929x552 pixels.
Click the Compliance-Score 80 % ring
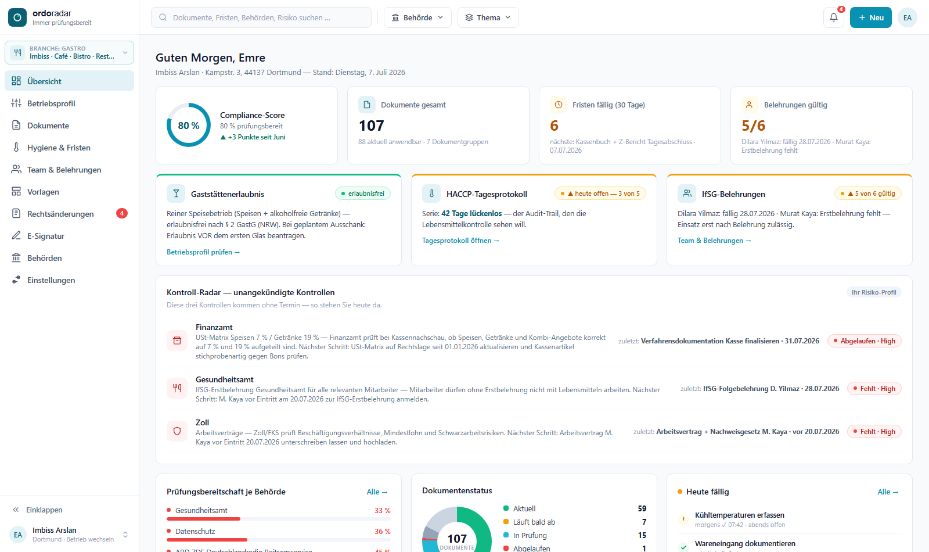tap(189, 125)
